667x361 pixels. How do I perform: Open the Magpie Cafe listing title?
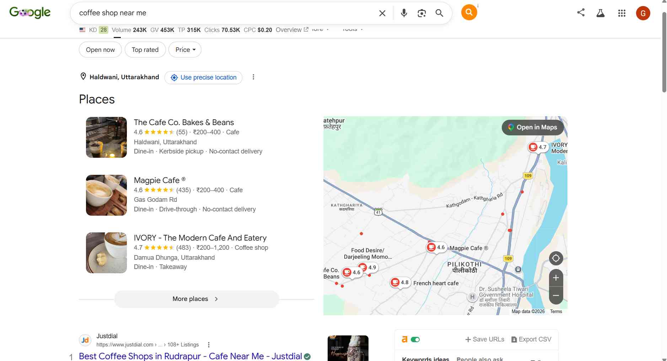pos(160,180)
